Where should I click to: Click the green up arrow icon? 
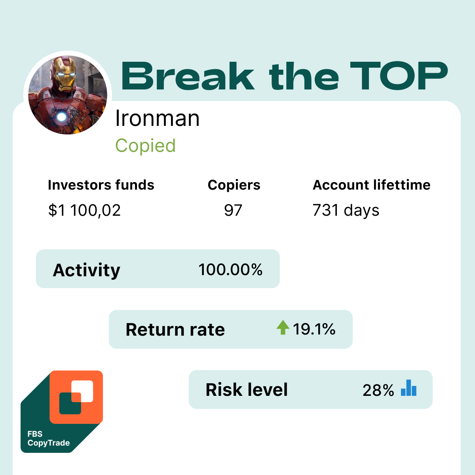tap(283, 327)
